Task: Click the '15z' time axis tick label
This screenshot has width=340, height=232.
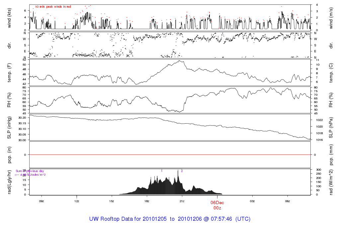Action: click(x=112, y=201)
